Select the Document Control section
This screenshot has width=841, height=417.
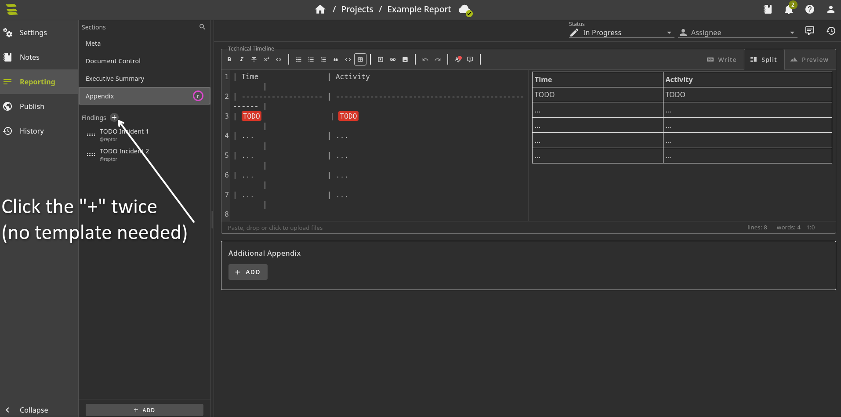[145, 61]
